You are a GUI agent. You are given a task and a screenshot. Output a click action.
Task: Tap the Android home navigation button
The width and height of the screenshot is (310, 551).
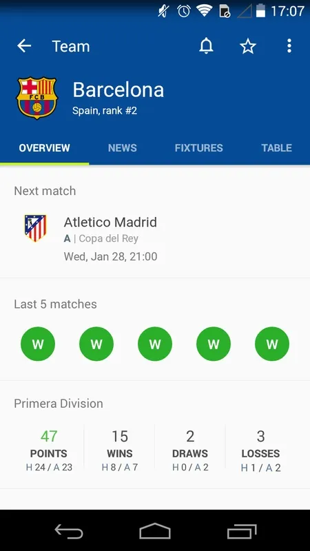155,530
